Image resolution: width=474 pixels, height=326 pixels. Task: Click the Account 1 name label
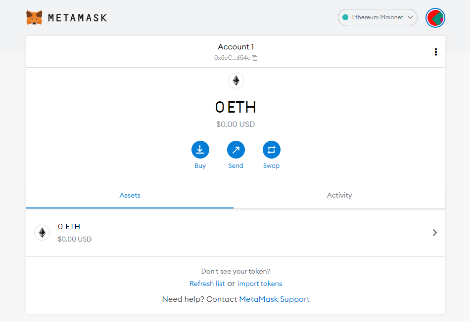(x=236, y=47)
